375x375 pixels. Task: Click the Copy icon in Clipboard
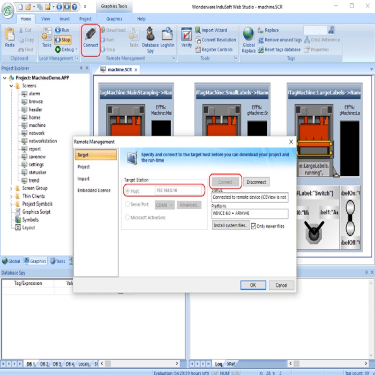point(21,40)
